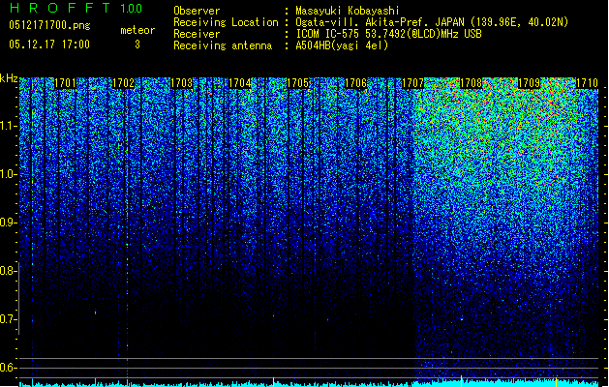Image resolution: width=609 pixels, height=387 pixels.
Task: Click the 1708 time marker
Action: coord(472,83)
